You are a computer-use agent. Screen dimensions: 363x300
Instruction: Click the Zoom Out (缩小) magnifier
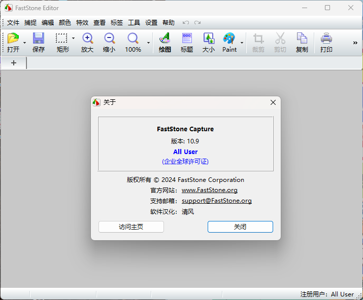[109, 39]
